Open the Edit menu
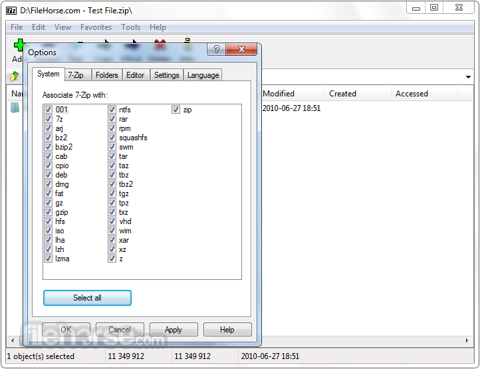This screenshot has height=369, width=480. click(39, 27)
